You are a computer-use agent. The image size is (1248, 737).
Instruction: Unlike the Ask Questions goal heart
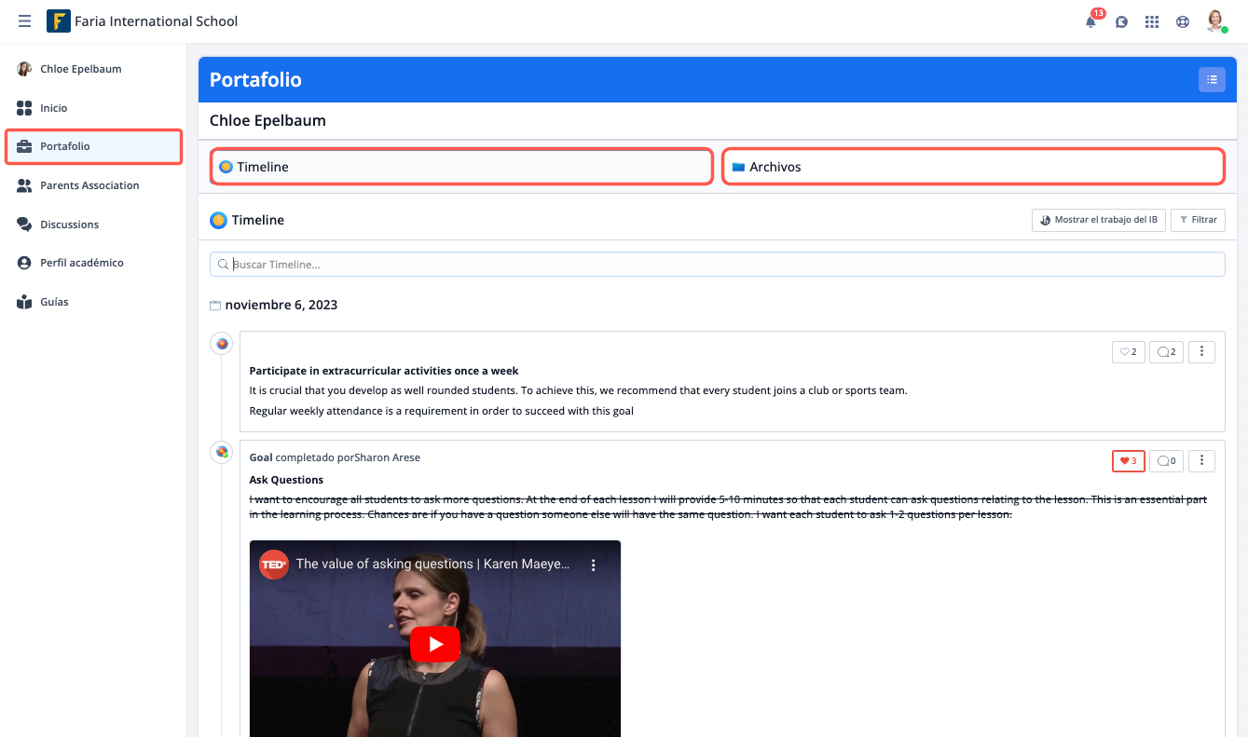[1128, 460]
